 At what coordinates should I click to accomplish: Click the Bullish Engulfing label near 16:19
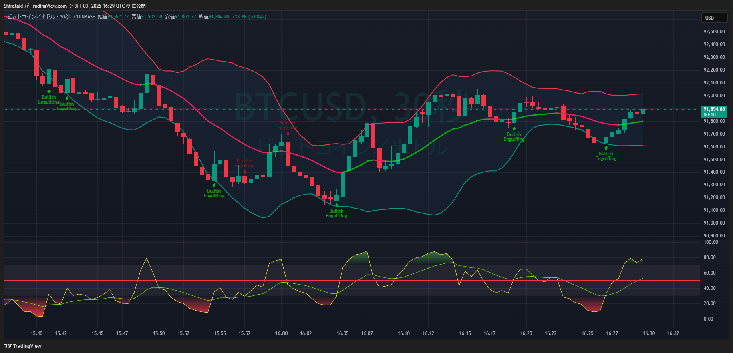click(514, 137)
